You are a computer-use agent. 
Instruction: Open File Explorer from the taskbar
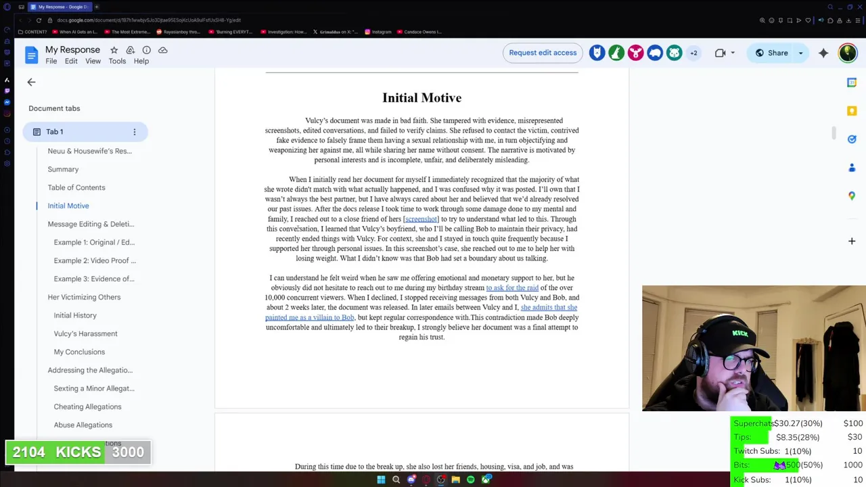(455, 480)
